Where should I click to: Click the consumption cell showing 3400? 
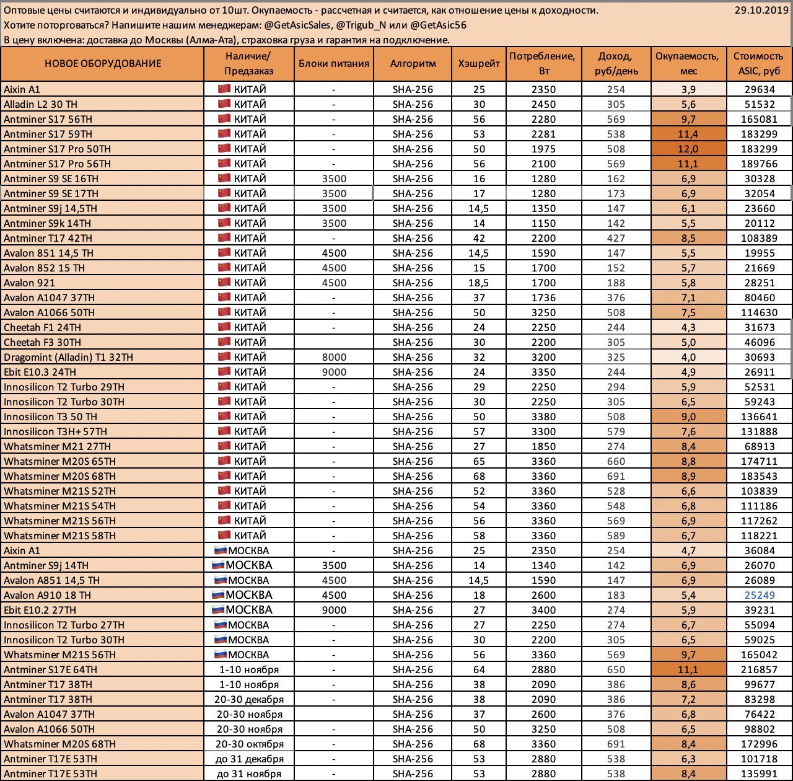tap(543, 610)
